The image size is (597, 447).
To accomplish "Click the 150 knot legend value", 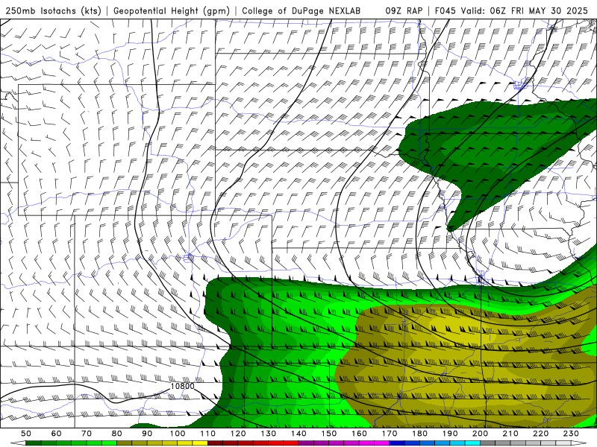I will point(329,434).
